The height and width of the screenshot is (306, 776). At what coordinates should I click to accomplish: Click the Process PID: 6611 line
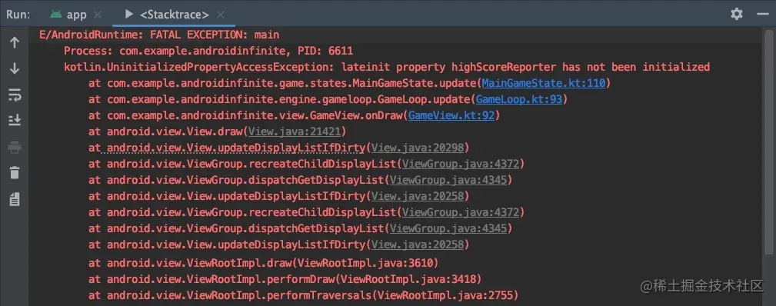click(x=208, y=51)
